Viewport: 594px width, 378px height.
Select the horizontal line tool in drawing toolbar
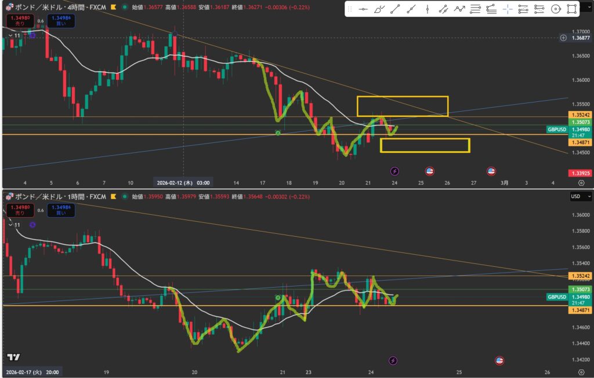click(363, 9)
